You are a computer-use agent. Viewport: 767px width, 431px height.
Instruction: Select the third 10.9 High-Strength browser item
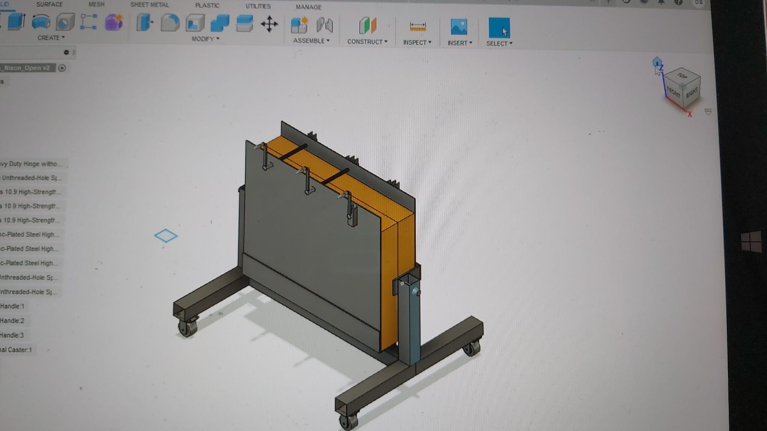click(30, 220)
